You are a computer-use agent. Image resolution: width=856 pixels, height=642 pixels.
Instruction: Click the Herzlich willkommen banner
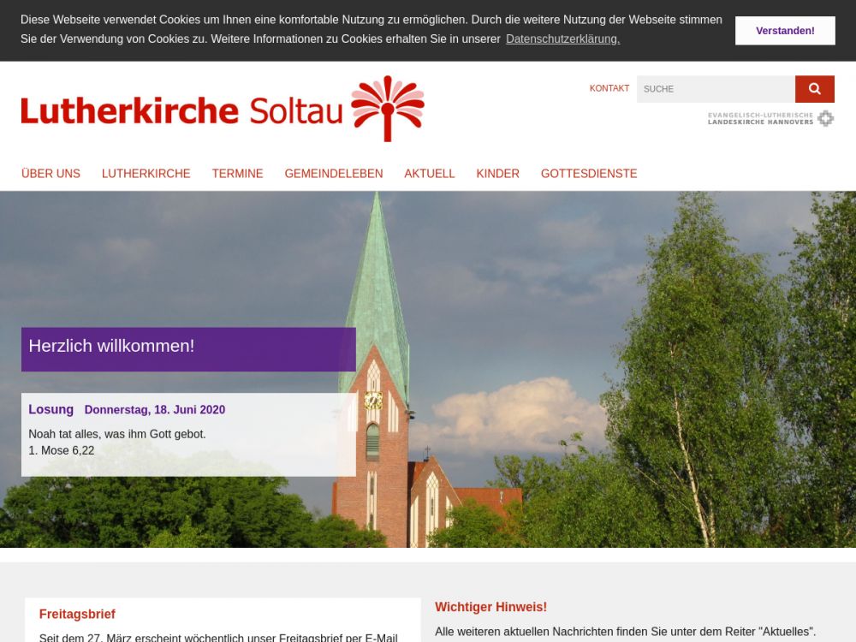tap(188, 348)
